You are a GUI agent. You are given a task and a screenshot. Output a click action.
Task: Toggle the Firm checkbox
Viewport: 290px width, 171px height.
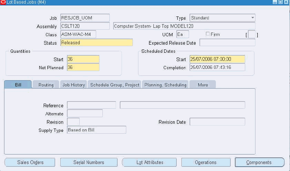(208, 34)
